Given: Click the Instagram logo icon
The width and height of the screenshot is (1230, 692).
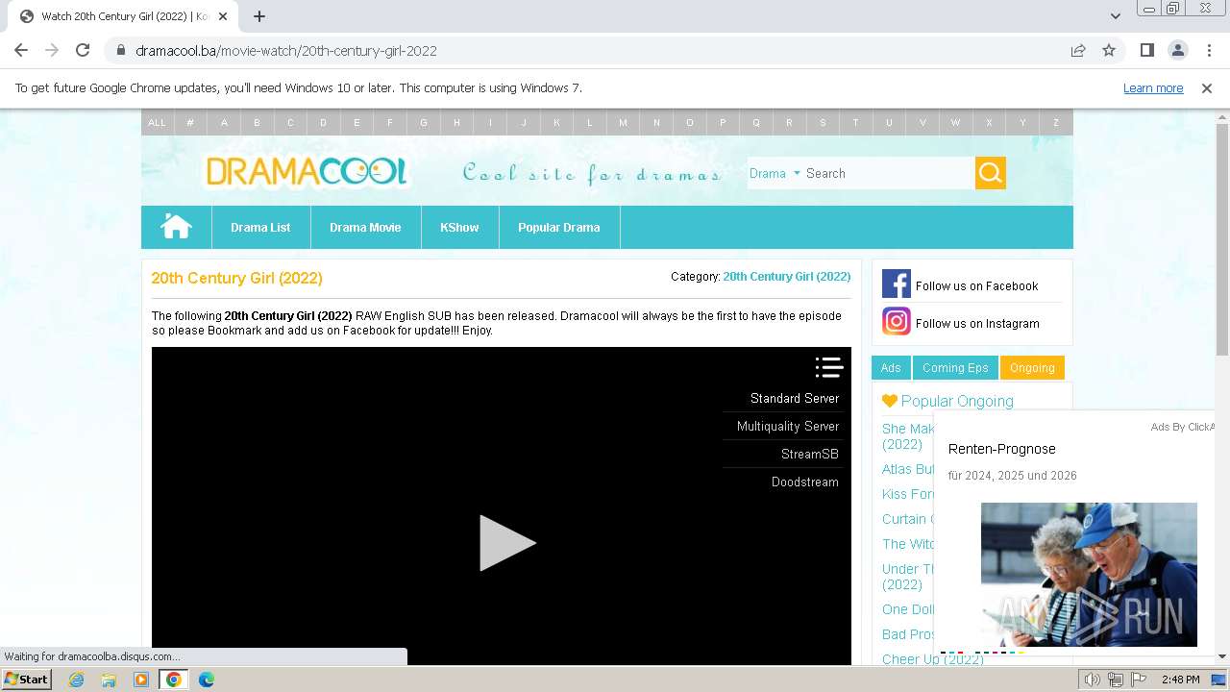Looking at the screenshot, I should tap(896, 321).
